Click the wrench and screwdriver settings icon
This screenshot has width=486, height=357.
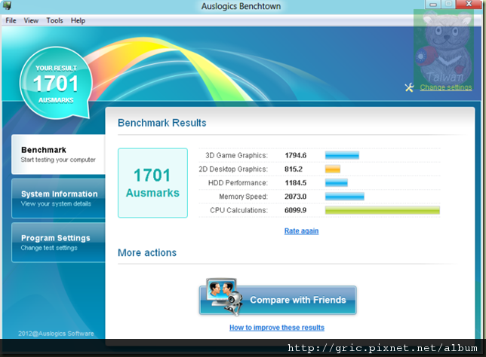click(x=409, y=87)
